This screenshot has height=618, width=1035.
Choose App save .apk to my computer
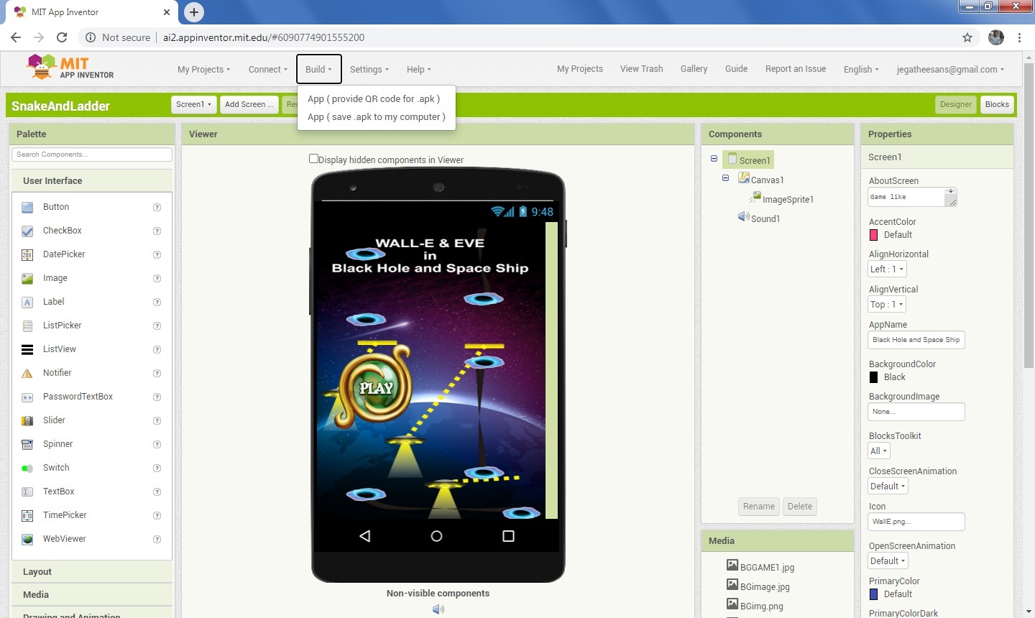pos(377,117)
